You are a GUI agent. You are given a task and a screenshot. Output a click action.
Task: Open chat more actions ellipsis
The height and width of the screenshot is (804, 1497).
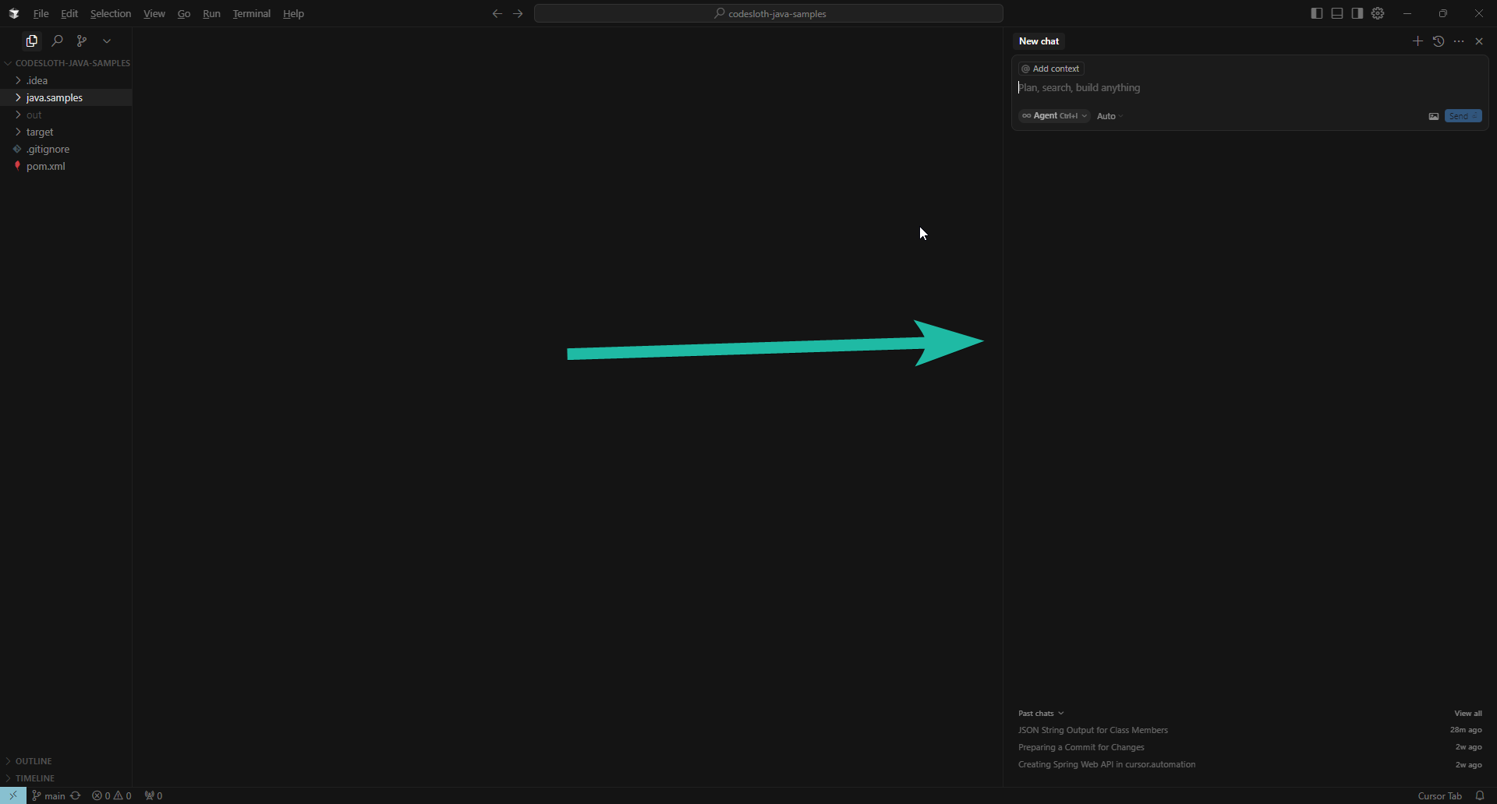(1459, 41)
